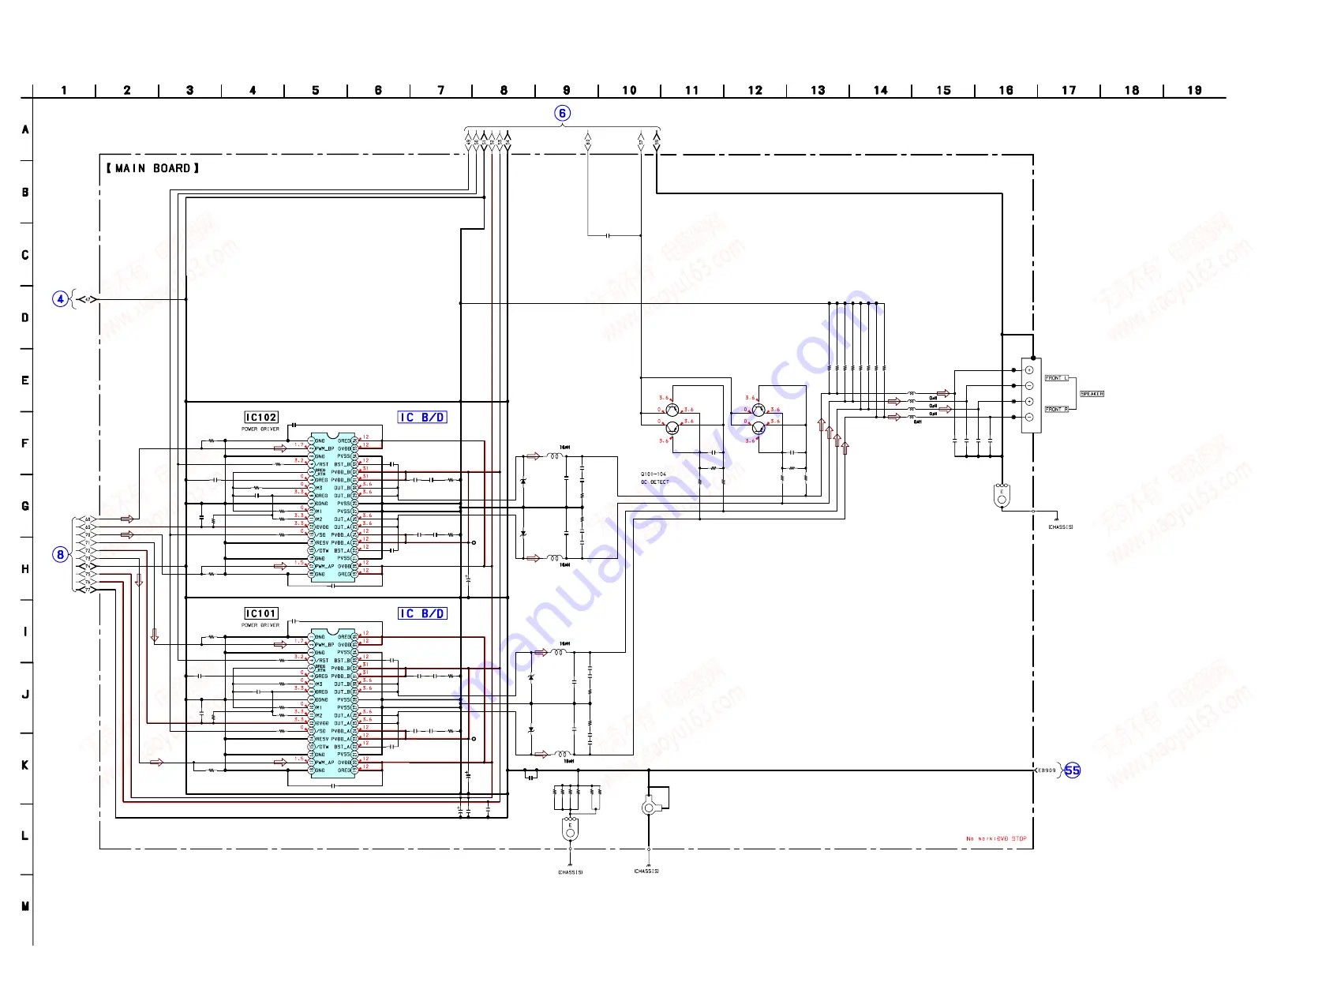The image size is (1326, 997).
Task: Click row header G
Action: pyautogui.click(x=25, y=506)
